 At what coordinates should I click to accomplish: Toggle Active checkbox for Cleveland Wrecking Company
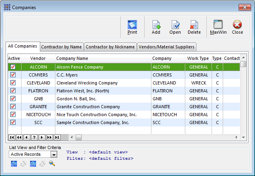click(13, 83)
